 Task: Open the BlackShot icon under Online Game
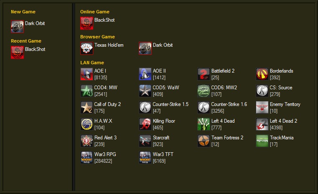[x=86, y=23]
